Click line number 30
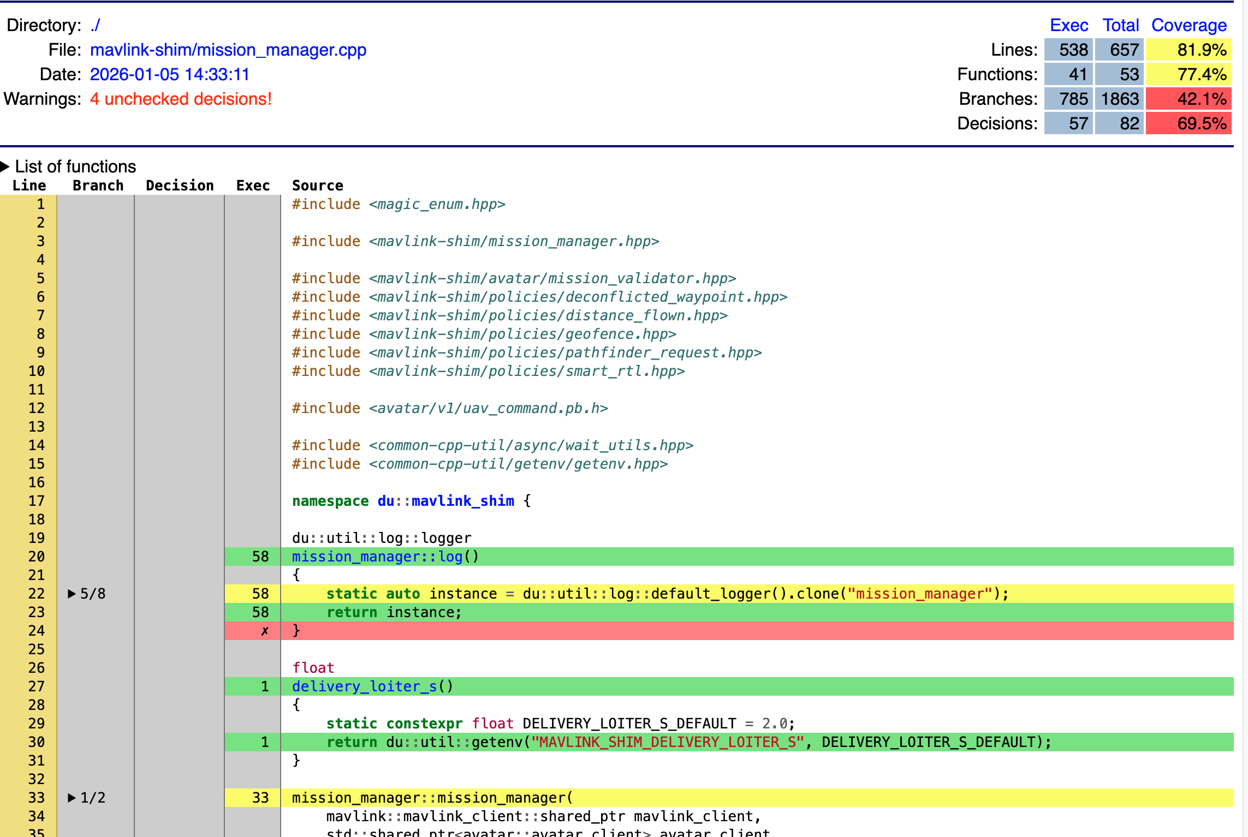The image size is (1248, 837). tap(37, 742)
